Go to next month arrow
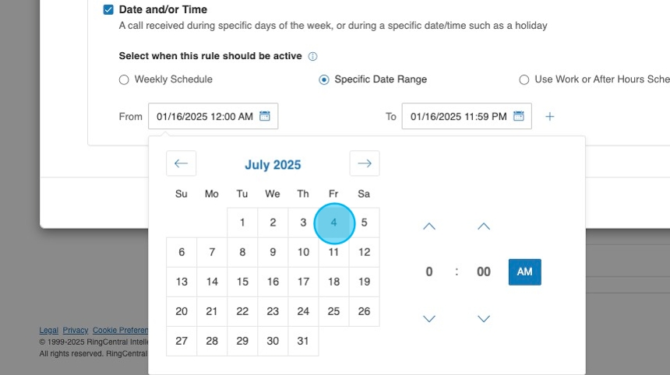This screenshot has height=375, width=670. [364, 163]
